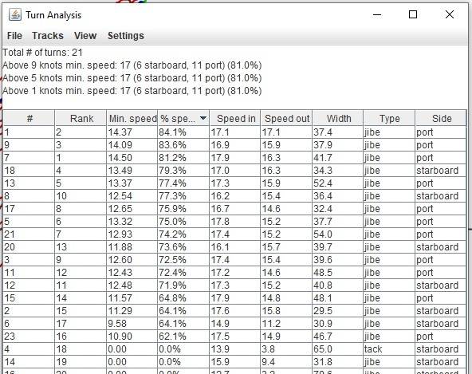Click the Java icon in title bar
This screenshot has width=472, height=374.
(14, 14)
